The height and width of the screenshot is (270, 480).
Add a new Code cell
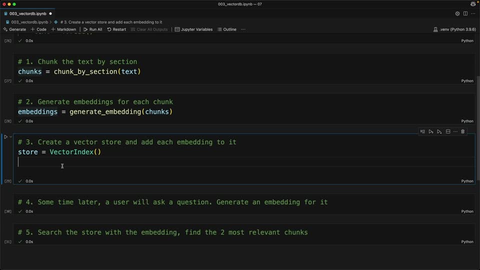tap(38, 29)
